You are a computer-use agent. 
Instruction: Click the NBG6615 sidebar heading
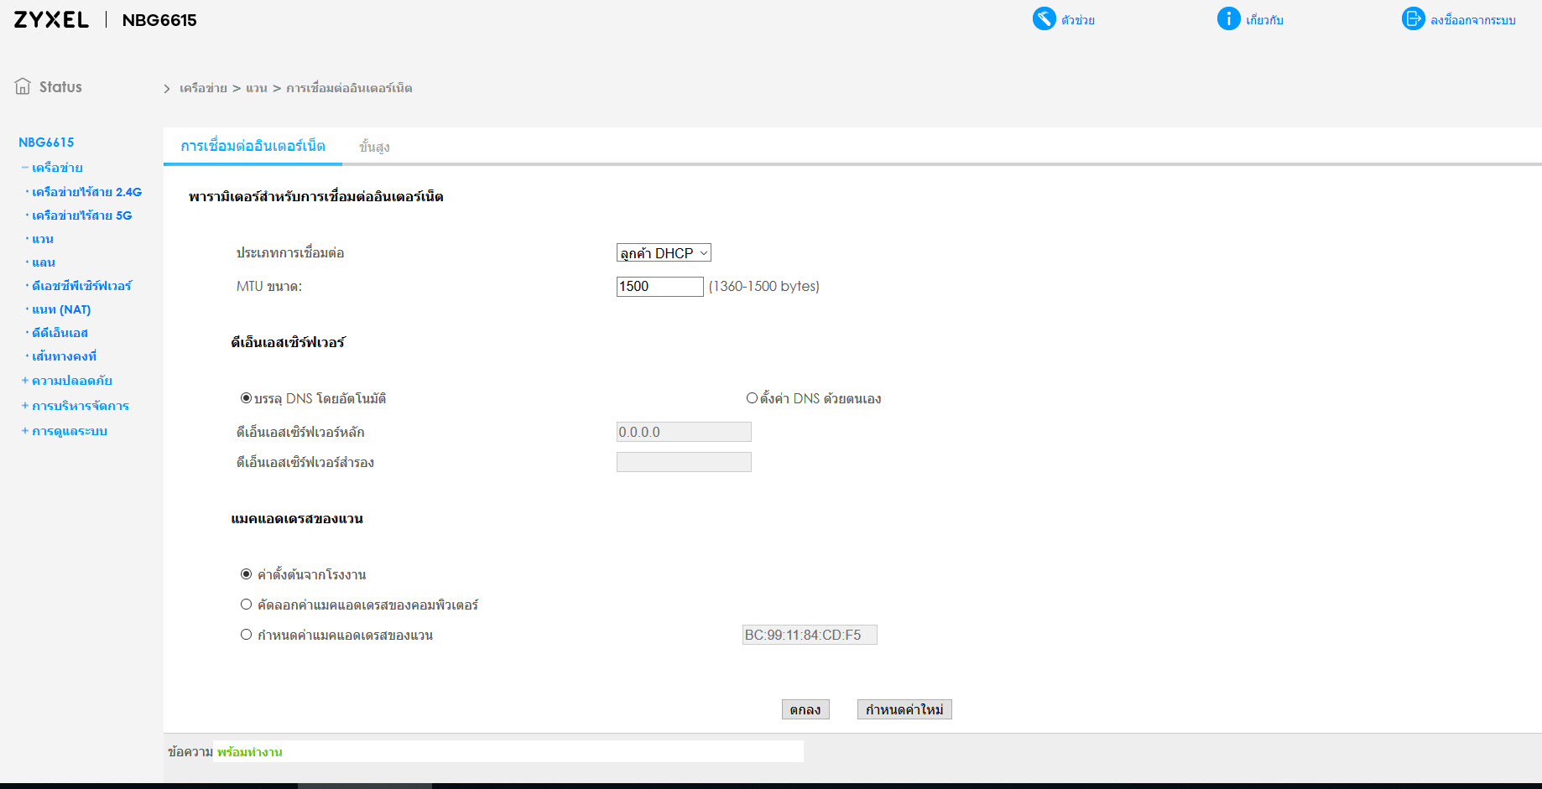pos(46,143)
